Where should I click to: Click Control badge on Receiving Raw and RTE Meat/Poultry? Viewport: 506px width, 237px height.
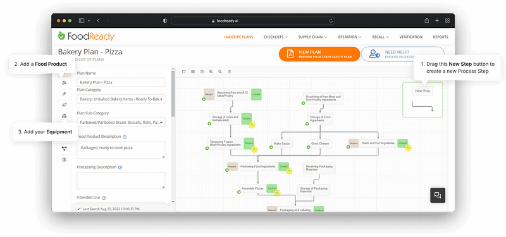(256, 94)
